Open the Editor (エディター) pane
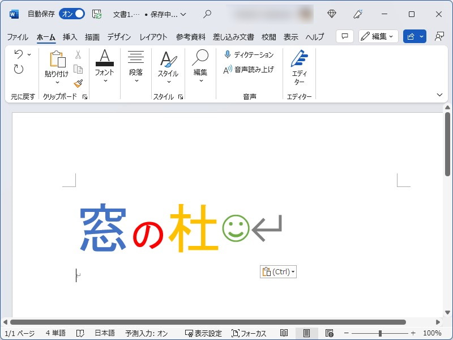This screenshot has height=340, width=453. [x=300, y=68]
